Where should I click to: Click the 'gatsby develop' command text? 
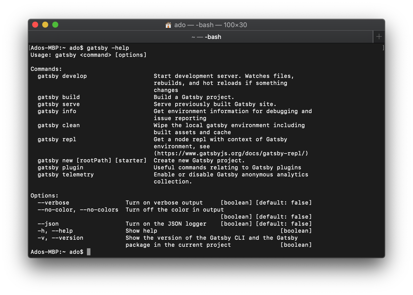point(62,76)
